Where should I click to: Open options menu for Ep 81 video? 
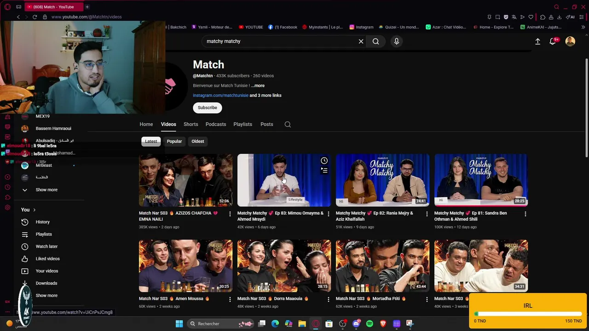(525, 214)
